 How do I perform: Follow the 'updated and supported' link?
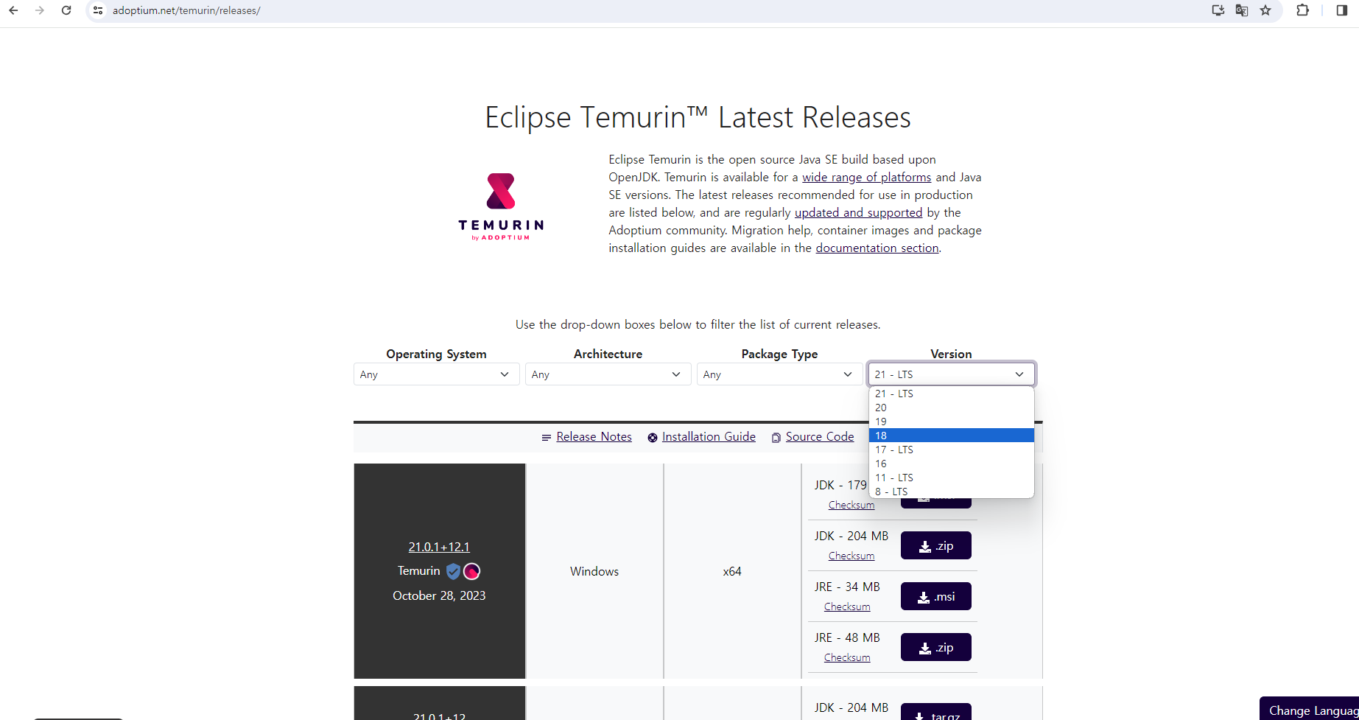coord(858,213)
